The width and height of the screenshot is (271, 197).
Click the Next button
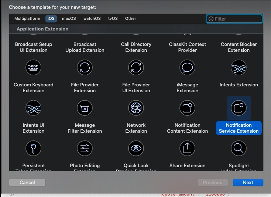(x=248, y=182)
